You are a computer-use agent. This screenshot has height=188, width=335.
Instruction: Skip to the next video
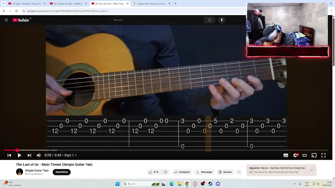tap(29, 155)
